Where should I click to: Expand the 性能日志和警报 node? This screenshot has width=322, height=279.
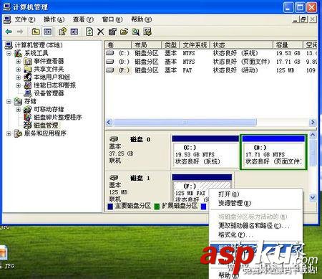(x=18, y=85)
